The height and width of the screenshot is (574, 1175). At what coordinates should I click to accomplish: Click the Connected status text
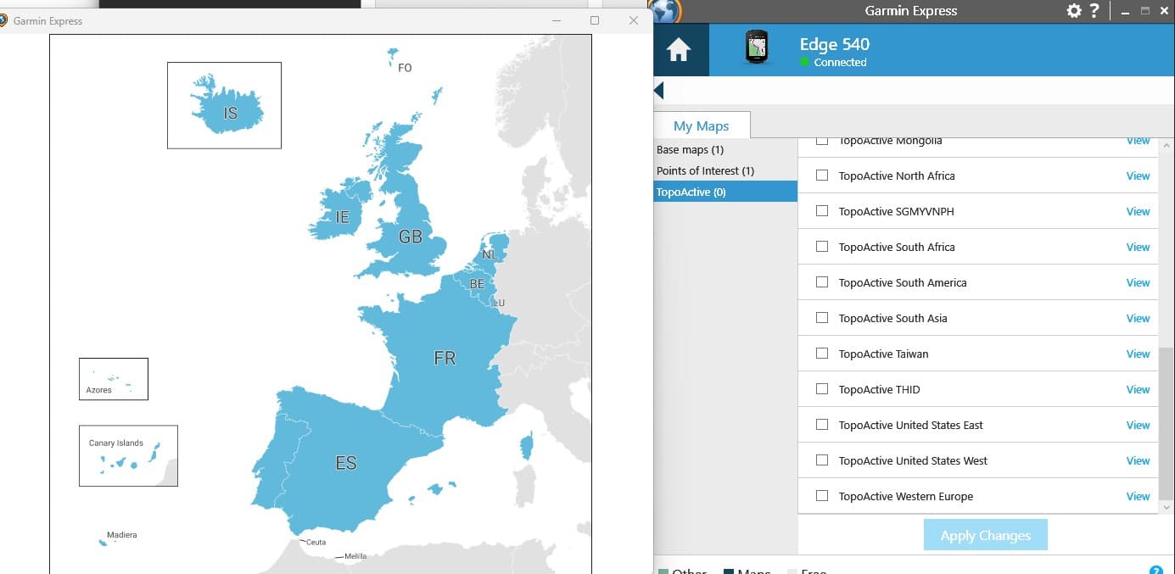[x=840, y=63]
